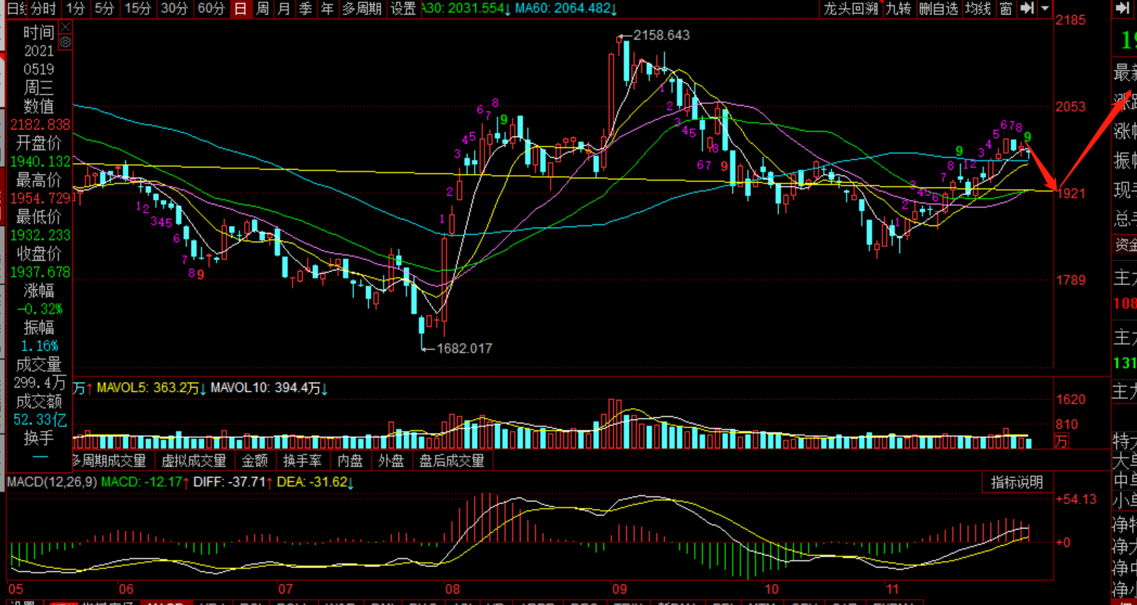Click the MAVOL5 volume average label

(151, 388)
